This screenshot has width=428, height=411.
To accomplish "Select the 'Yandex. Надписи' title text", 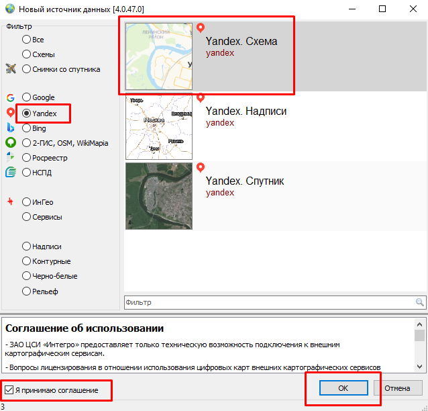I will (246, 111).
